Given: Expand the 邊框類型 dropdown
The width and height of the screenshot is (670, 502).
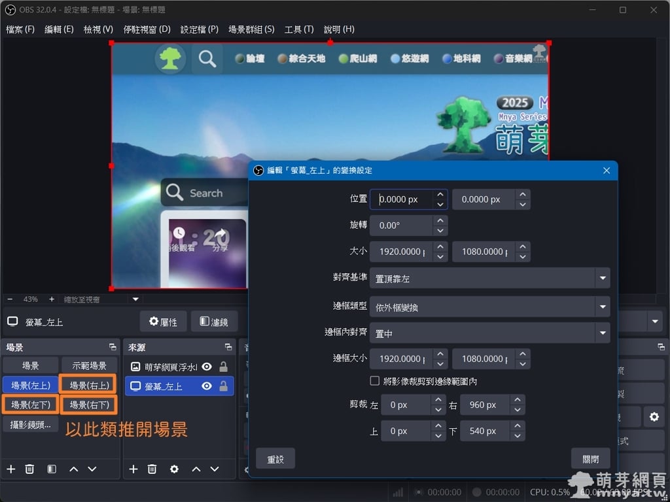Looking at the screenshot, I should tap(489, 307).
